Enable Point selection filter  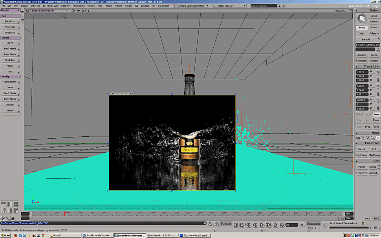click(374, 27)
